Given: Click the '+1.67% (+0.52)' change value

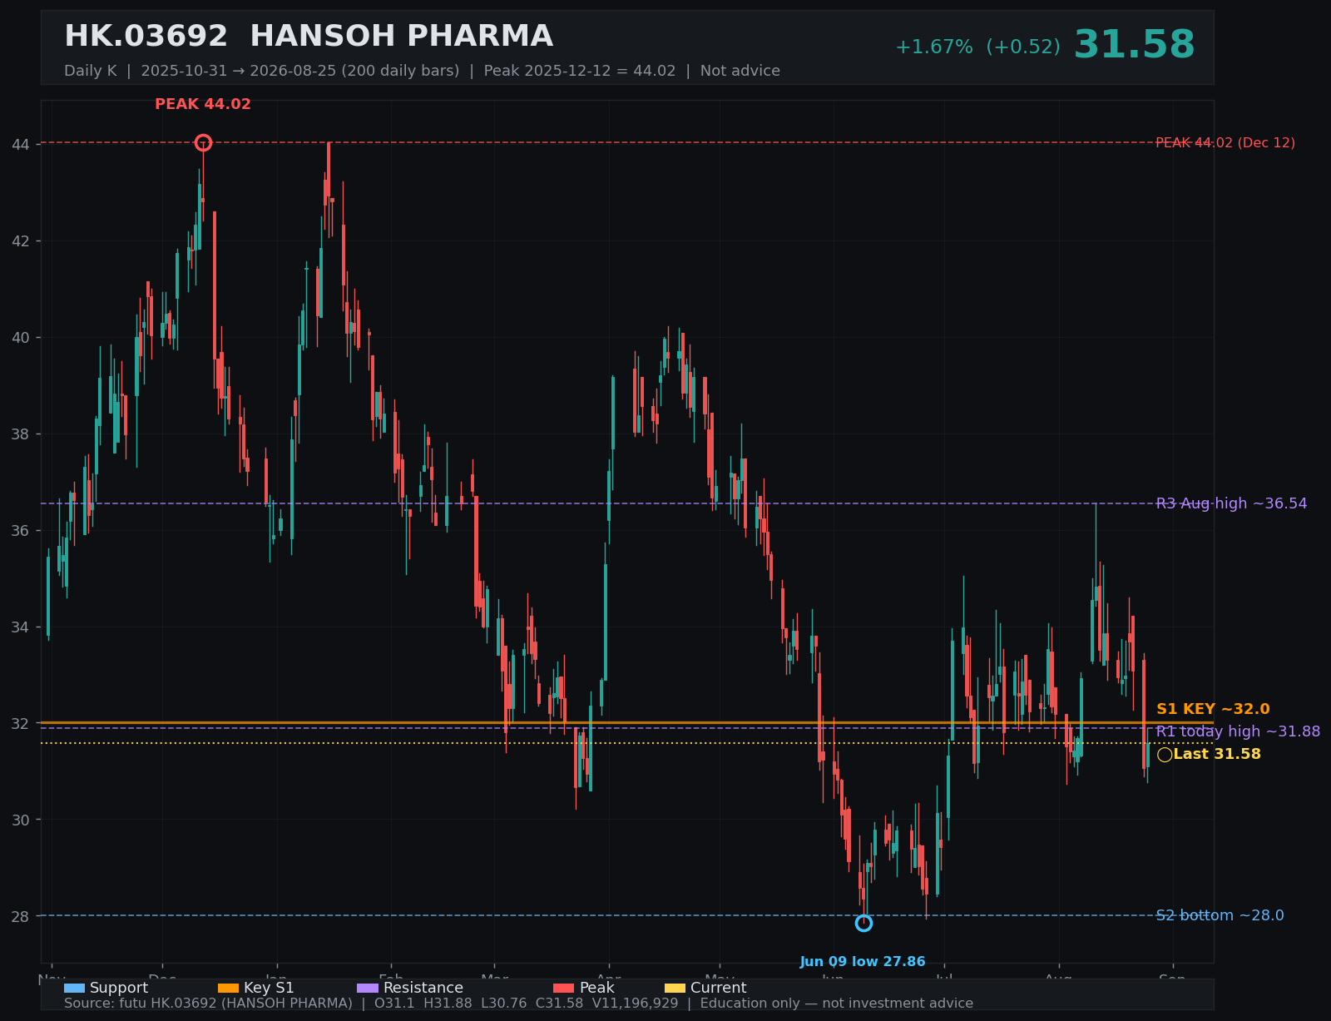Looking at the screenshot, I should coord(977,47).
